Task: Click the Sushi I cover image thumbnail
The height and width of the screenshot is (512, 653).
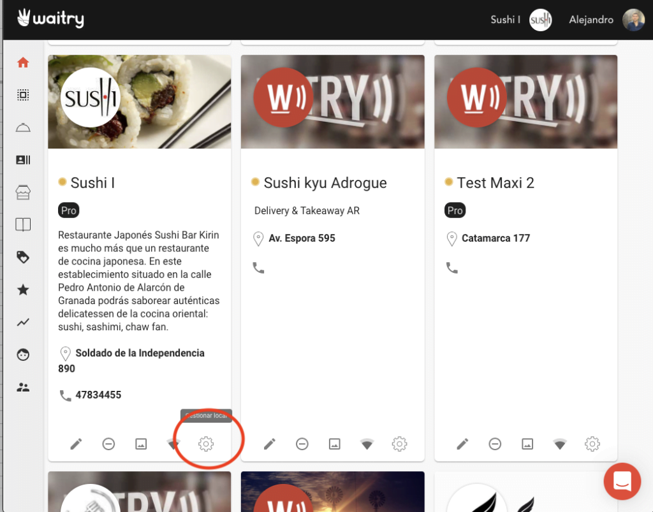Action: point(140,101)
